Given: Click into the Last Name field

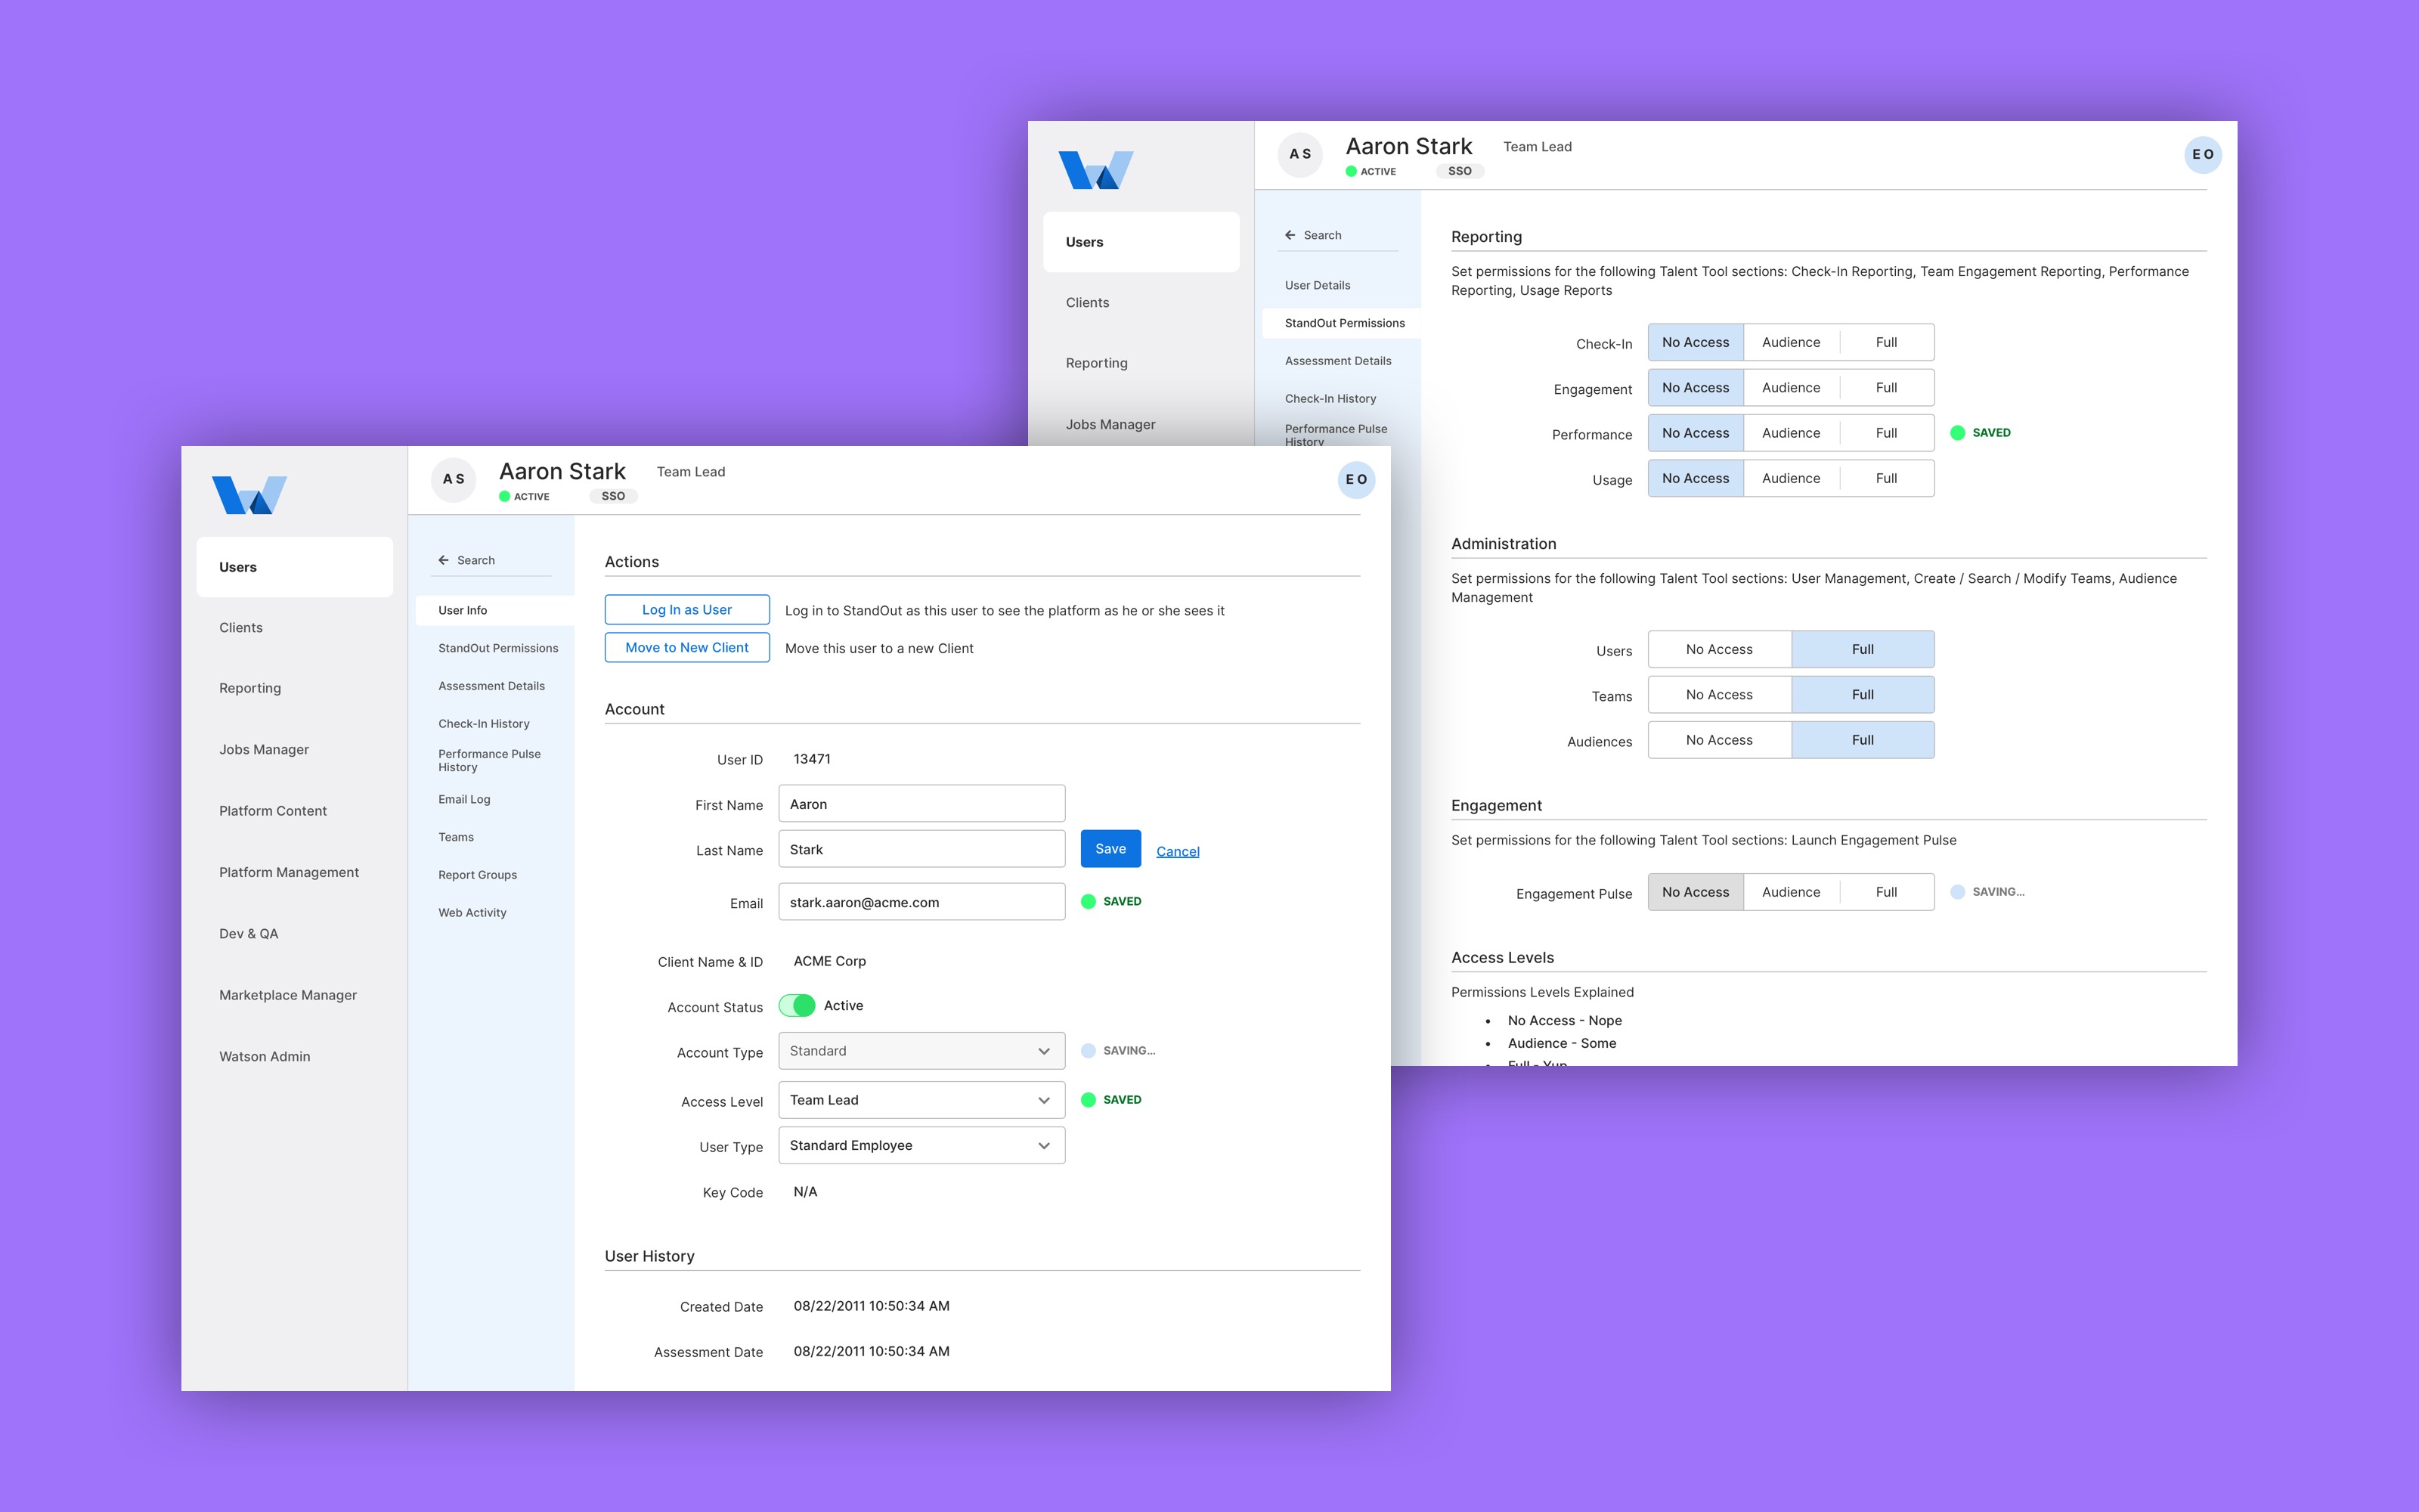Looking at the screenshot, I should click(921, 849).
